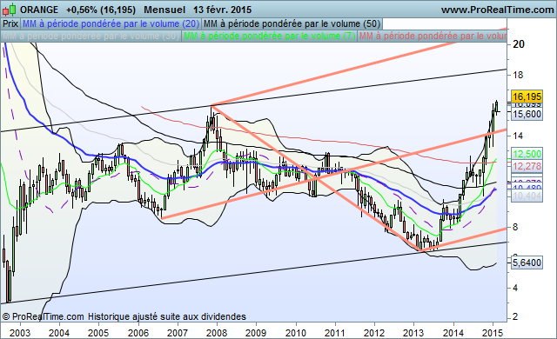Select the Prix indicator tab
557x339 pixels.
click(10, 23)
